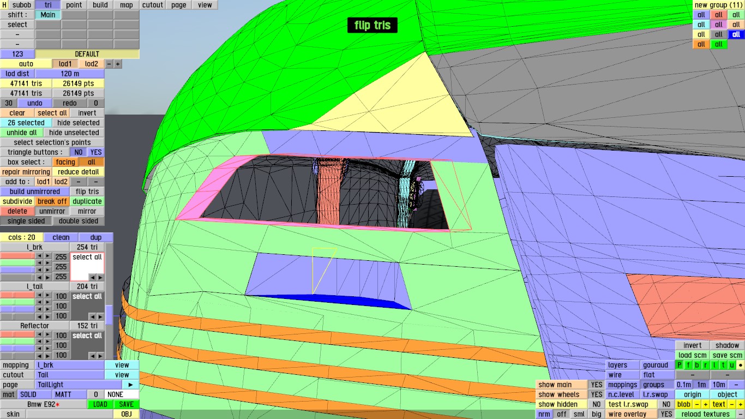
Task: Set grid size to 10m
Action: 719,385
